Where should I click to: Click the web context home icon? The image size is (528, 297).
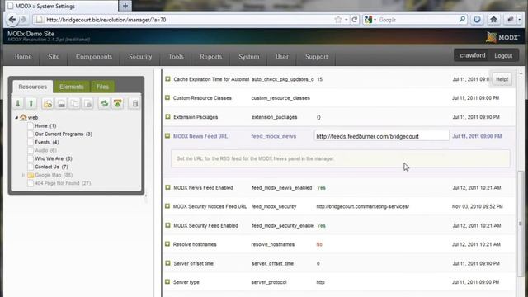pos(23,117)
